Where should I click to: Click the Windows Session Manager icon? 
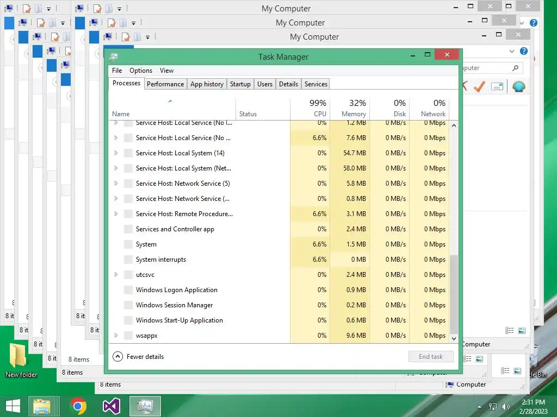coord(128,305)
